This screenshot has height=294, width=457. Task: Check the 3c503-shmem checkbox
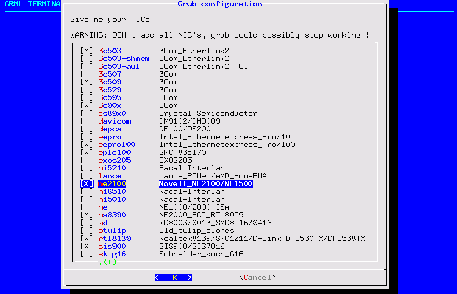pos(86,59)
